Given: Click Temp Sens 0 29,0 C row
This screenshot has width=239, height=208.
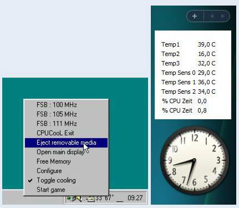Looking at the screenshot, I should (189, 73).
